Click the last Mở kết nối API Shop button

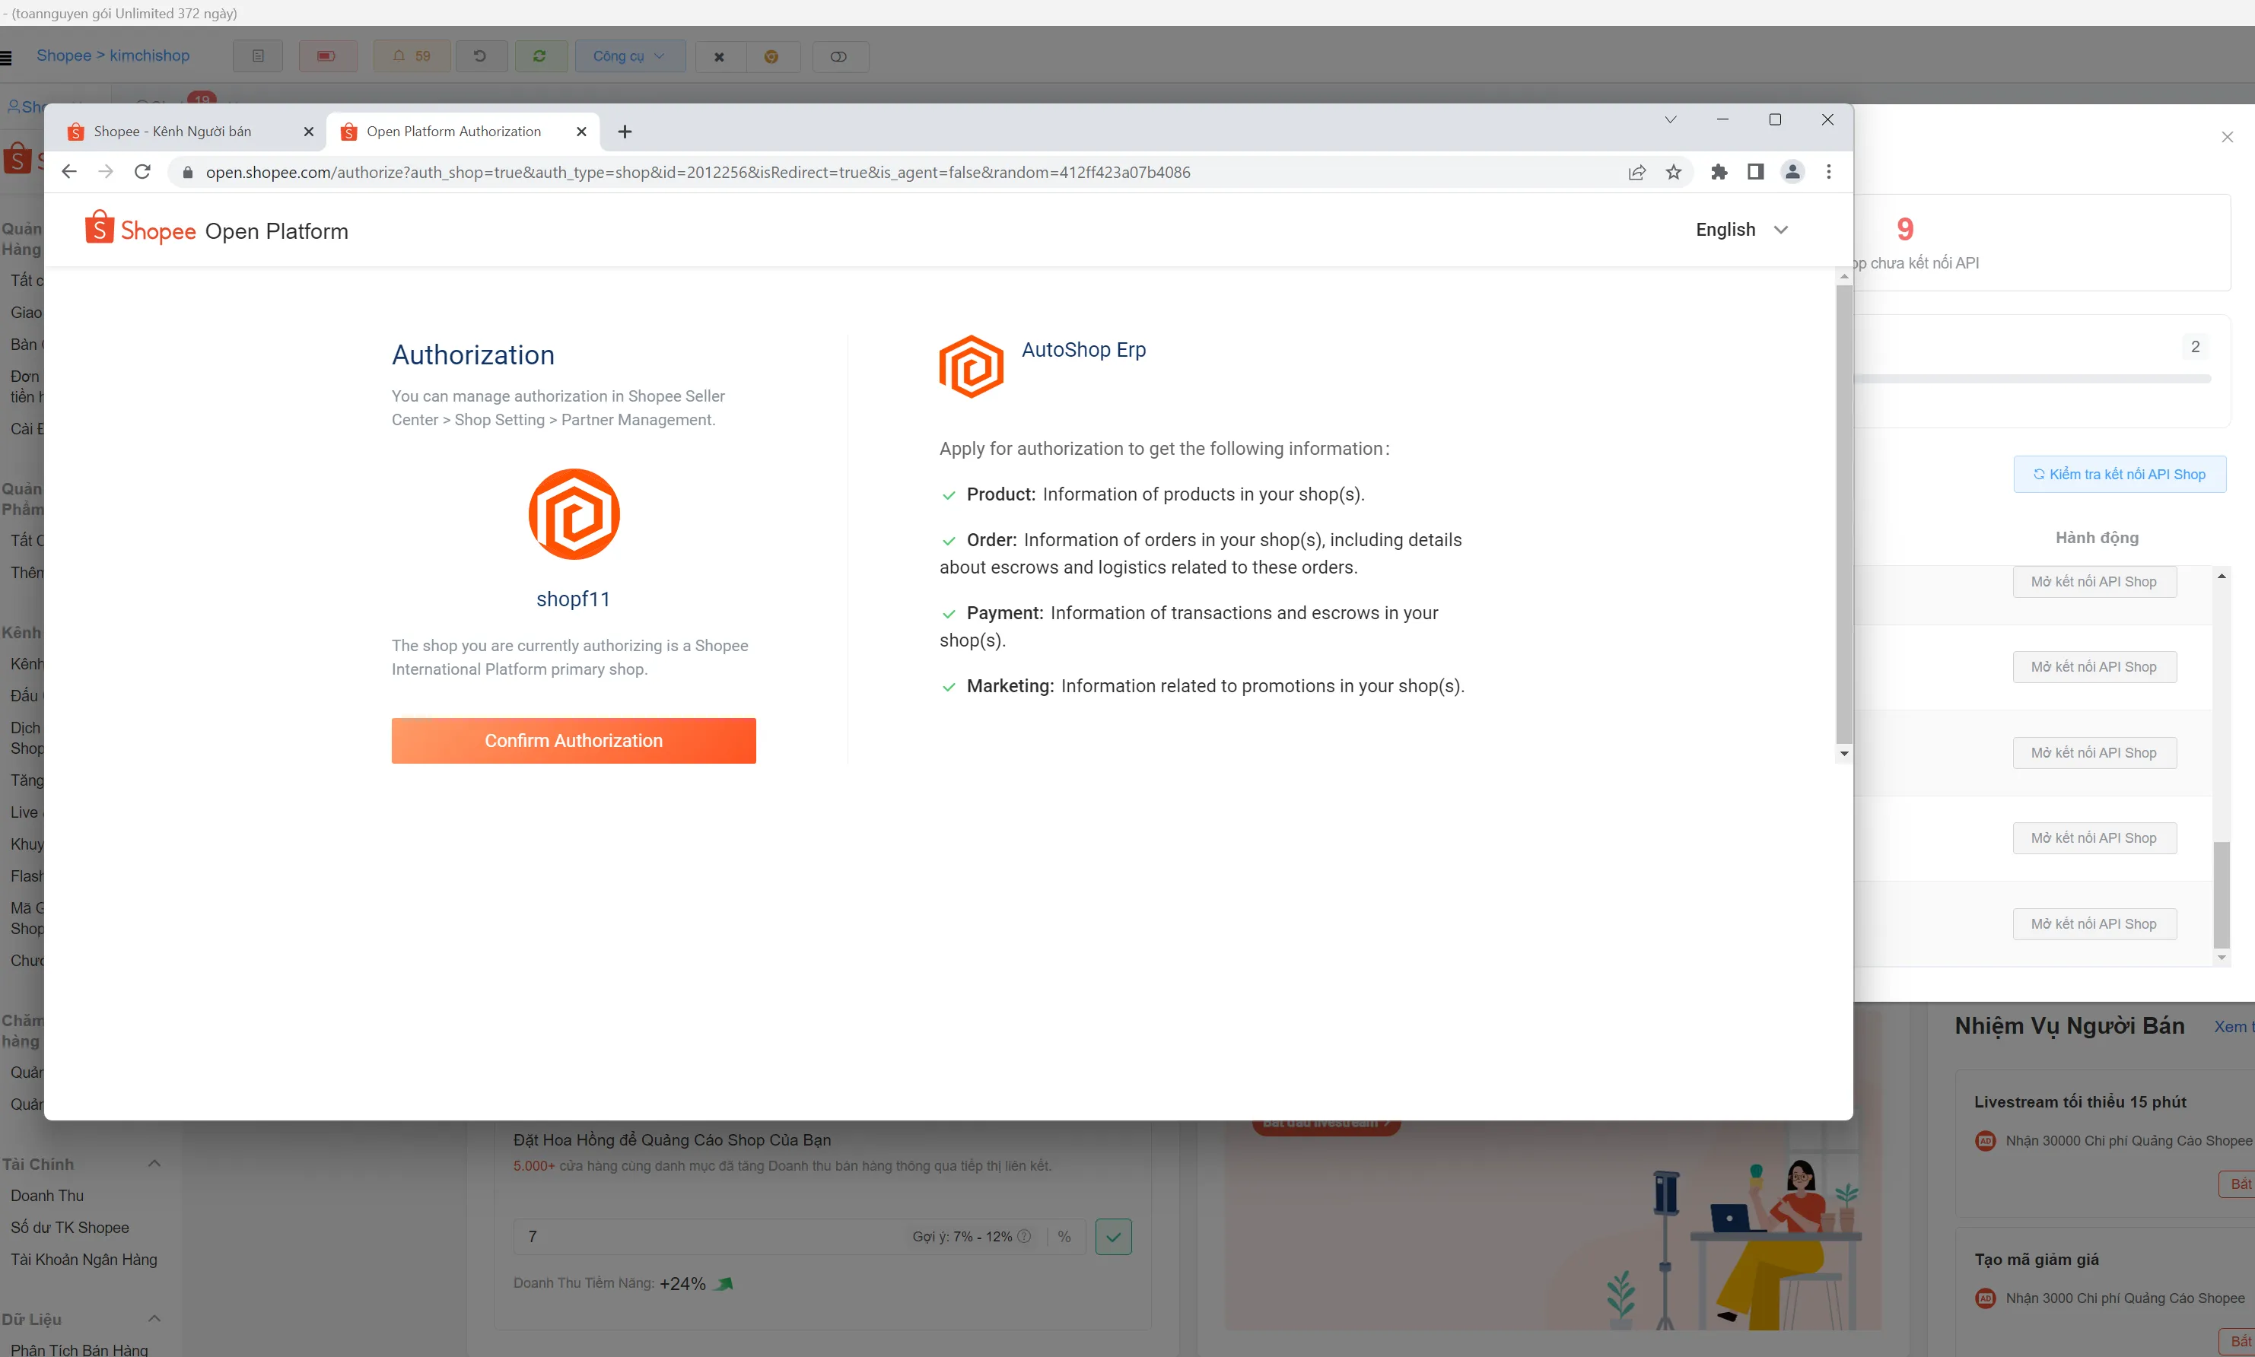pyautogui.click(x=2094, y=923)
